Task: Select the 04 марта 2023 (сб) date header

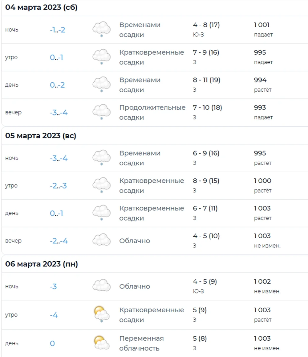Action: tap(41, 7)
